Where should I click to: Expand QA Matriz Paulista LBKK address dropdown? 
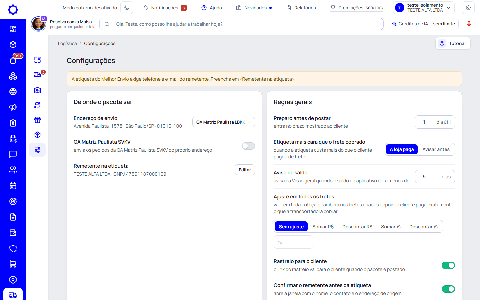point(224,122)
